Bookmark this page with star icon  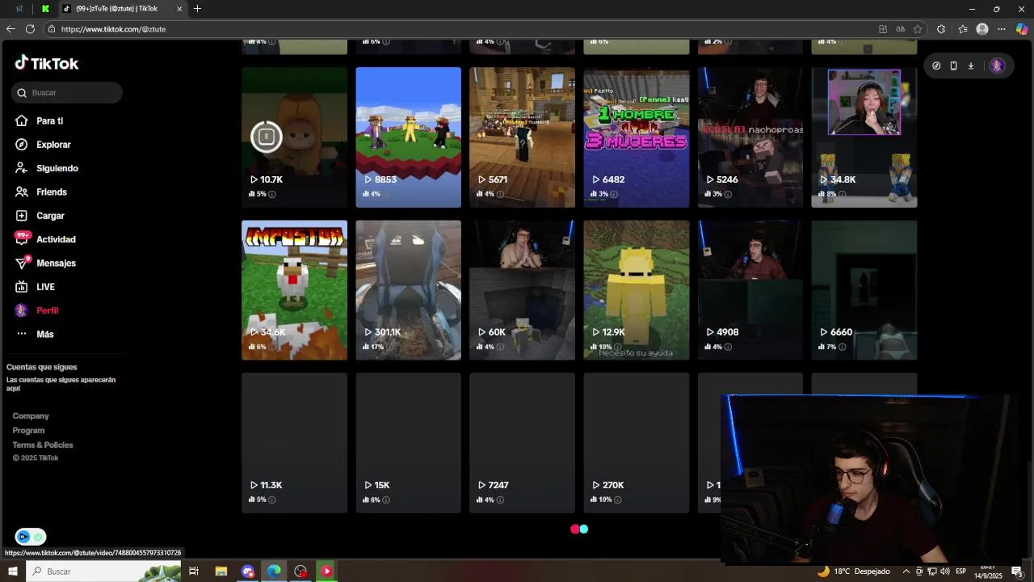click(x=918, y=29)
